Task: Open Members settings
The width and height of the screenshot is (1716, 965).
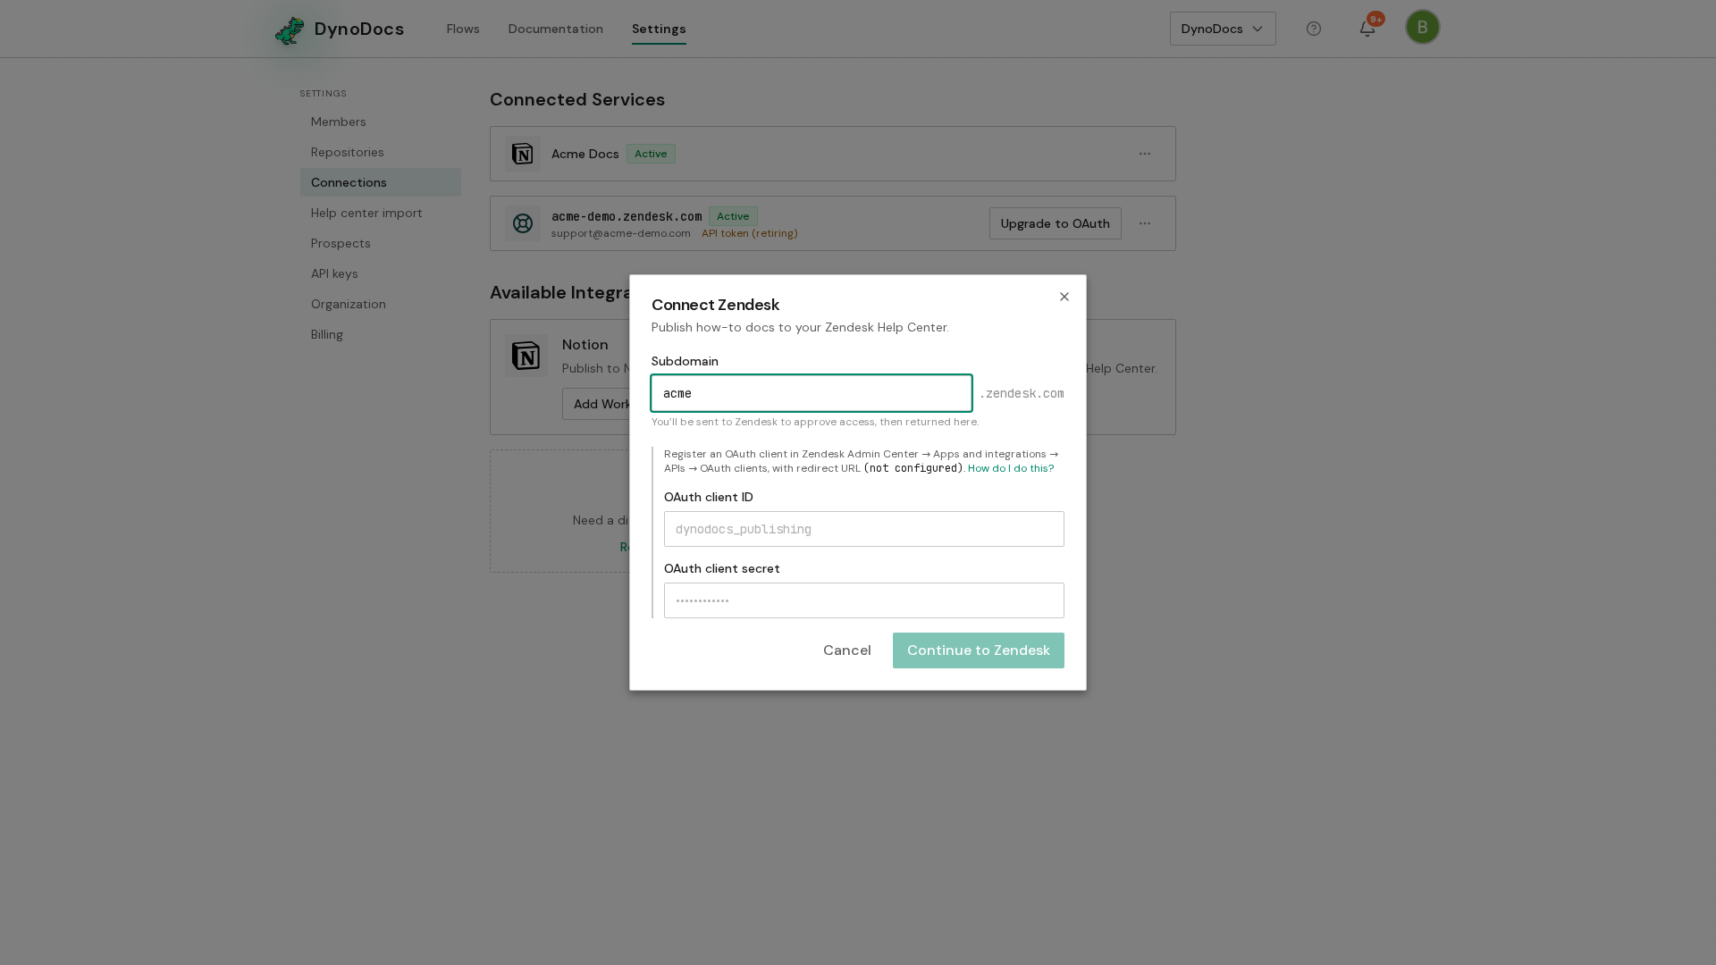Action: [381, 122]
